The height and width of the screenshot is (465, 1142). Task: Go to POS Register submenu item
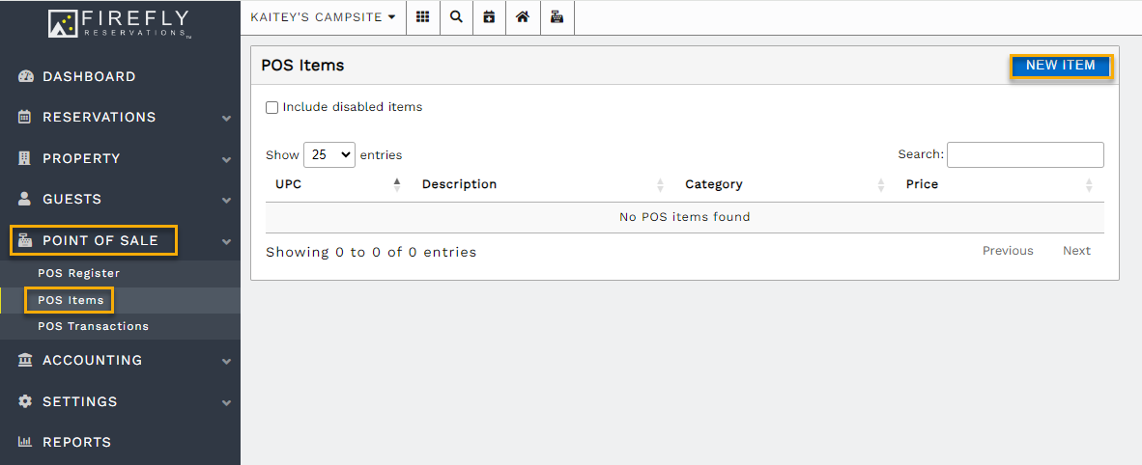tap(78, 273)
